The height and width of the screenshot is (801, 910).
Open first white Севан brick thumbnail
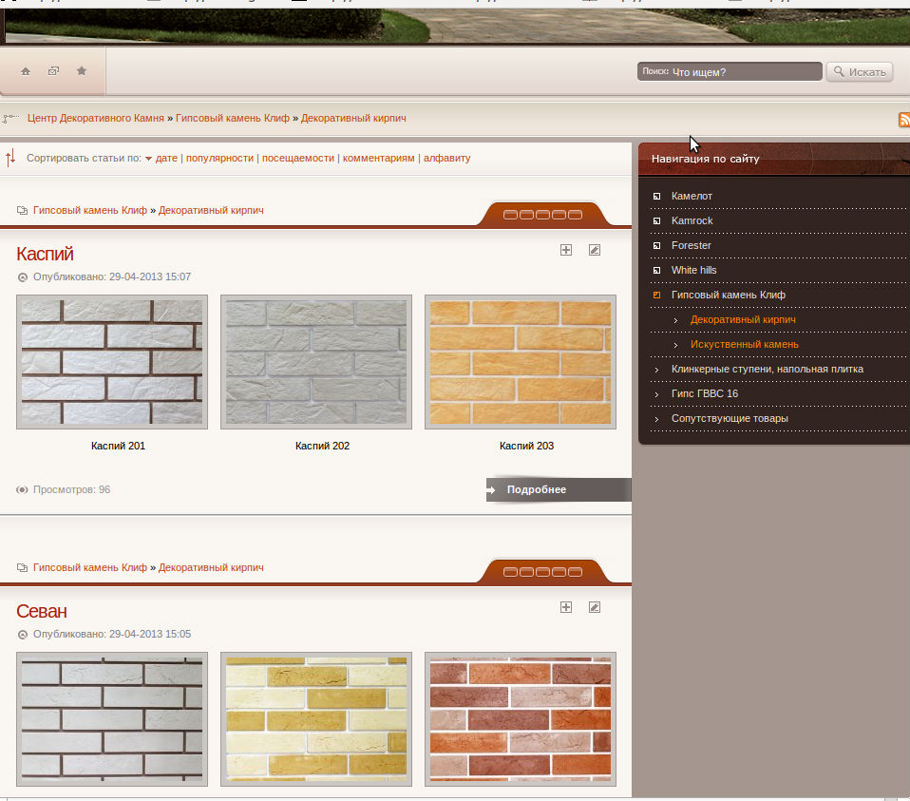pyautogui.click(x=112, y=719)
